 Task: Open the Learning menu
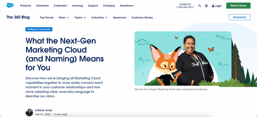77,5
